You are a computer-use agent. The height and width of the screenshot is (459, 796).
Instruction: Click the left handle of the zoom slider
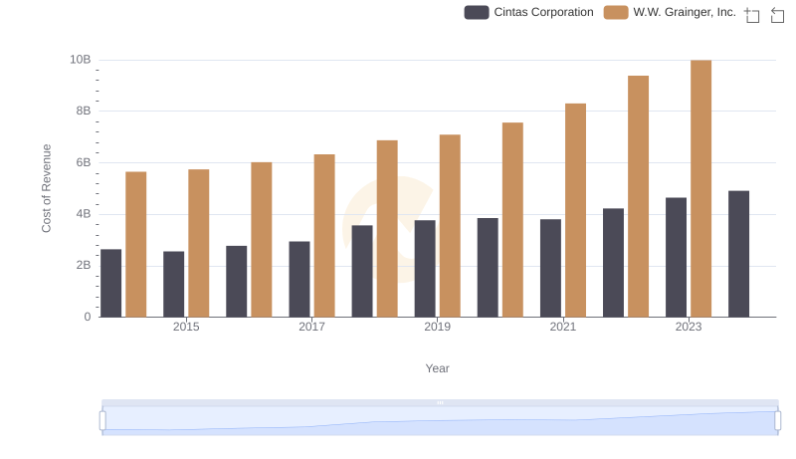point(102,421)
